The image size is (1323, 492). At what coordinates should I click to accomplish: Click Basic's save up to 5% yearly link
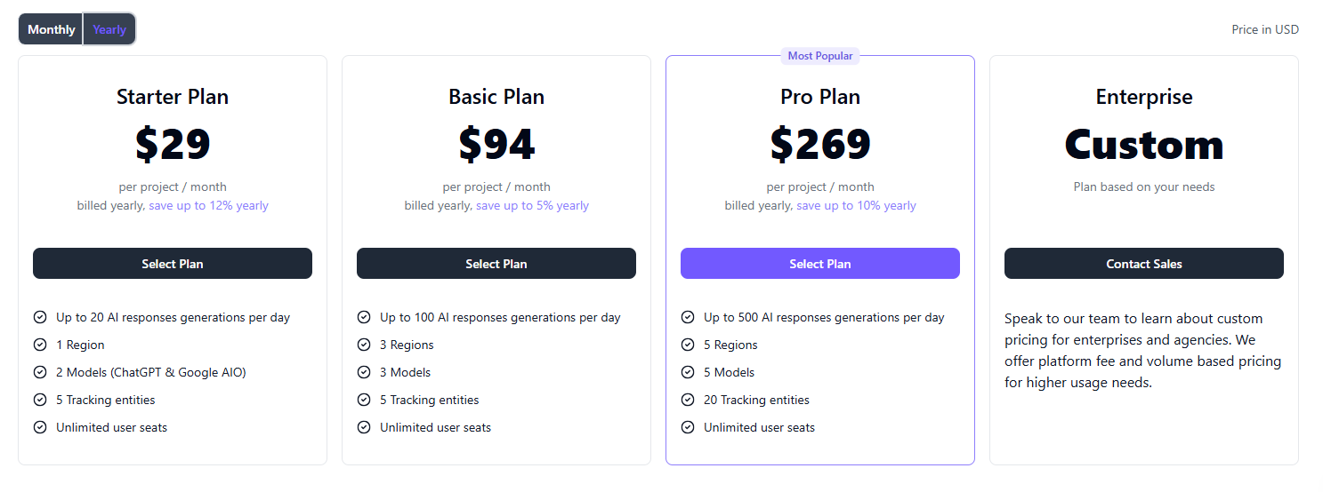532,205
